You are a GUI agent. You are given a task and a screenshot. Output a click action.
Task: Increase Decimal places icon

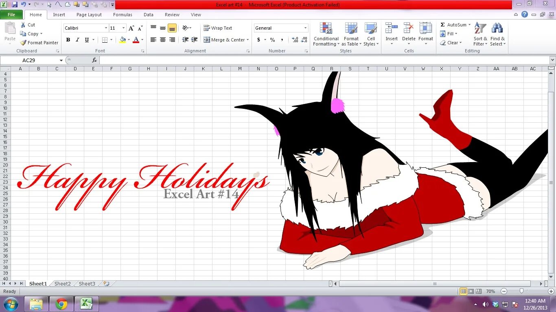click(295, 40)
